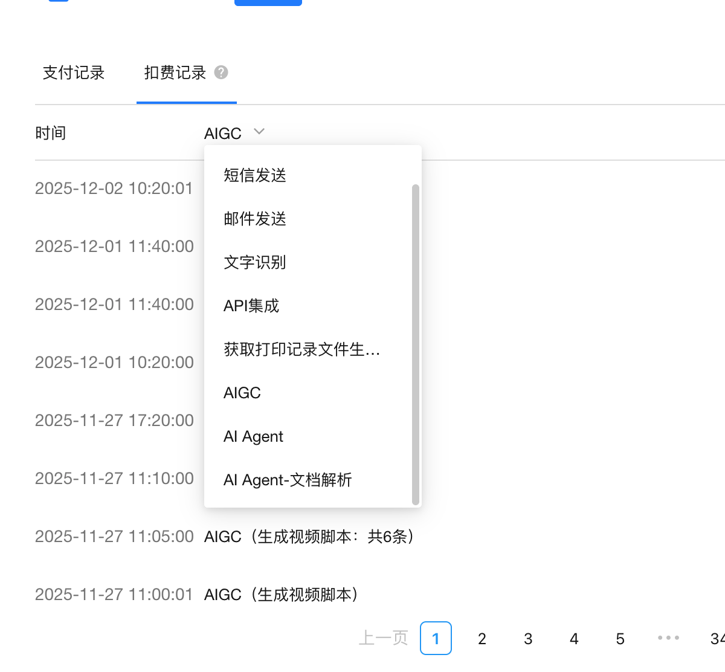Go to page 2
The height and width of the screenshot is (672, 725).
coord(482,639)
